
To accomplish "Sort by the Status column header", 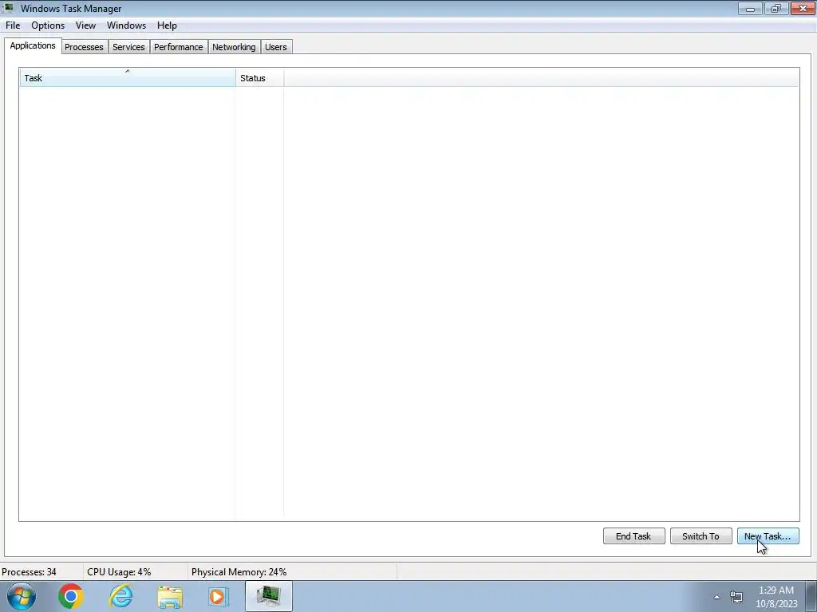I will pos(259,77).
